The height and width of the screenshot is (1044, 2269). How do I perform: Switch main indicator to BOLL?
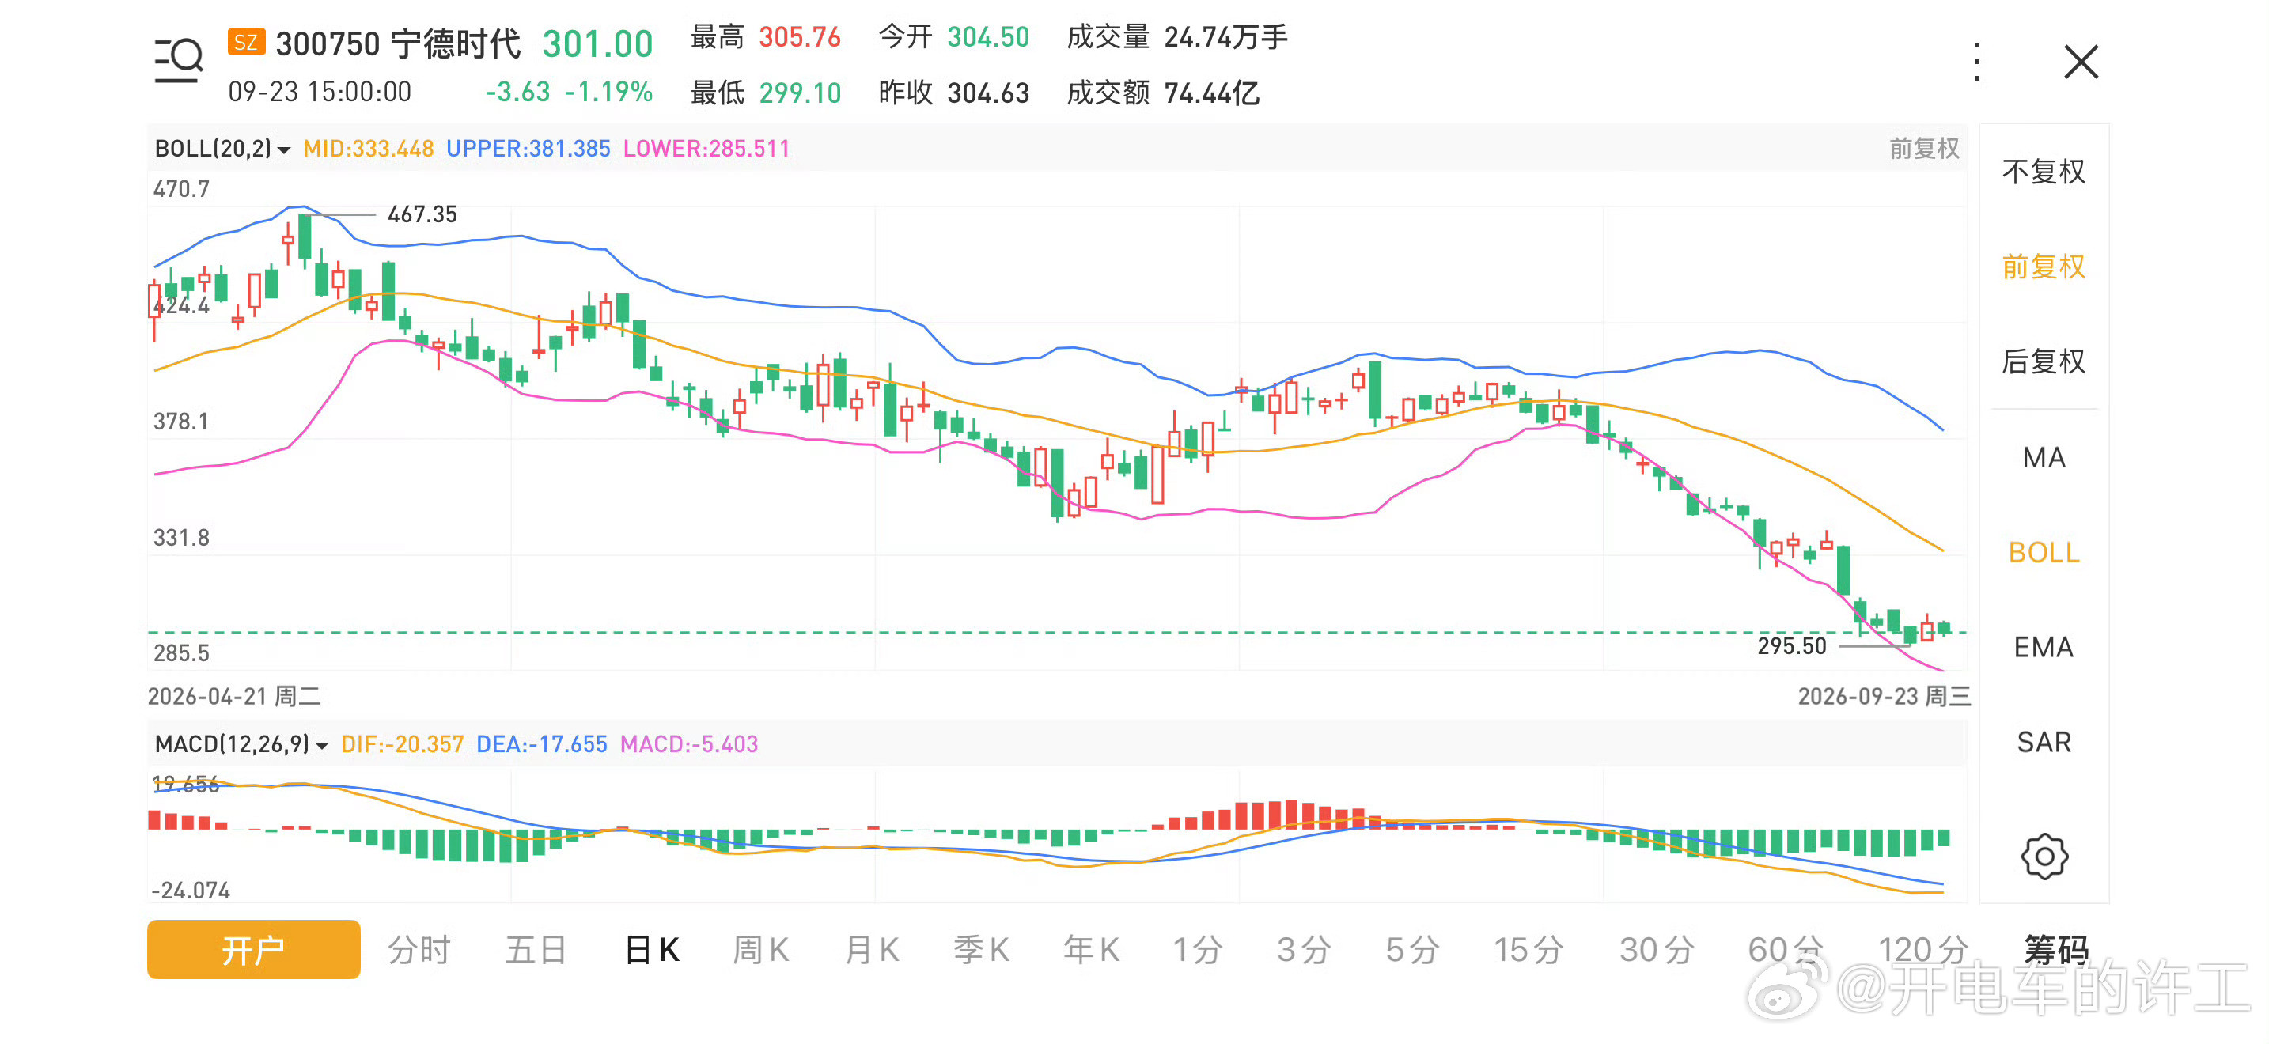coord(2044,552)
